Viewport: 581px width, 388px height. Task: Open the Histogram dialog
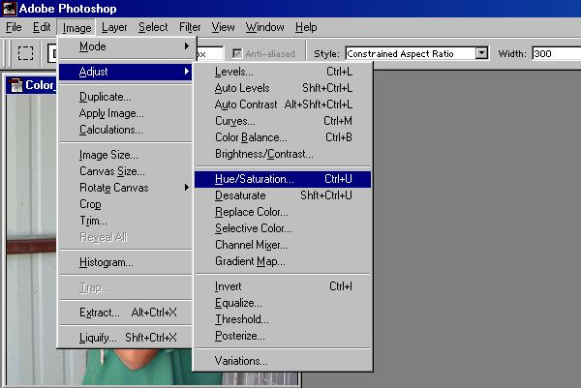[126, 262]
